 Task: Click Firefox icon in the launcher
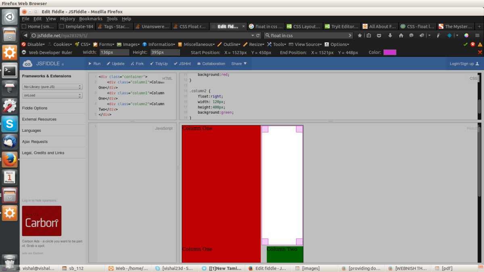(10, 159)
